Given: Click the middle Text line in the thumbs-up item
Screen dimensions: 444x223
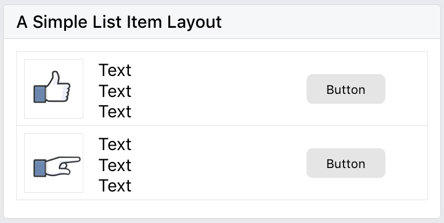Looking at the screenshot, I should tap(115, 91).
